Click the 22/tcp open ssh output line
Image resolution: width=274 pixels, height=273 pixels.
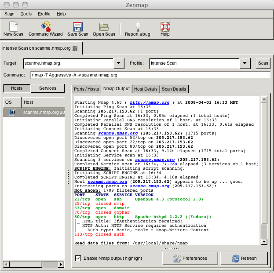coord(139,199)
